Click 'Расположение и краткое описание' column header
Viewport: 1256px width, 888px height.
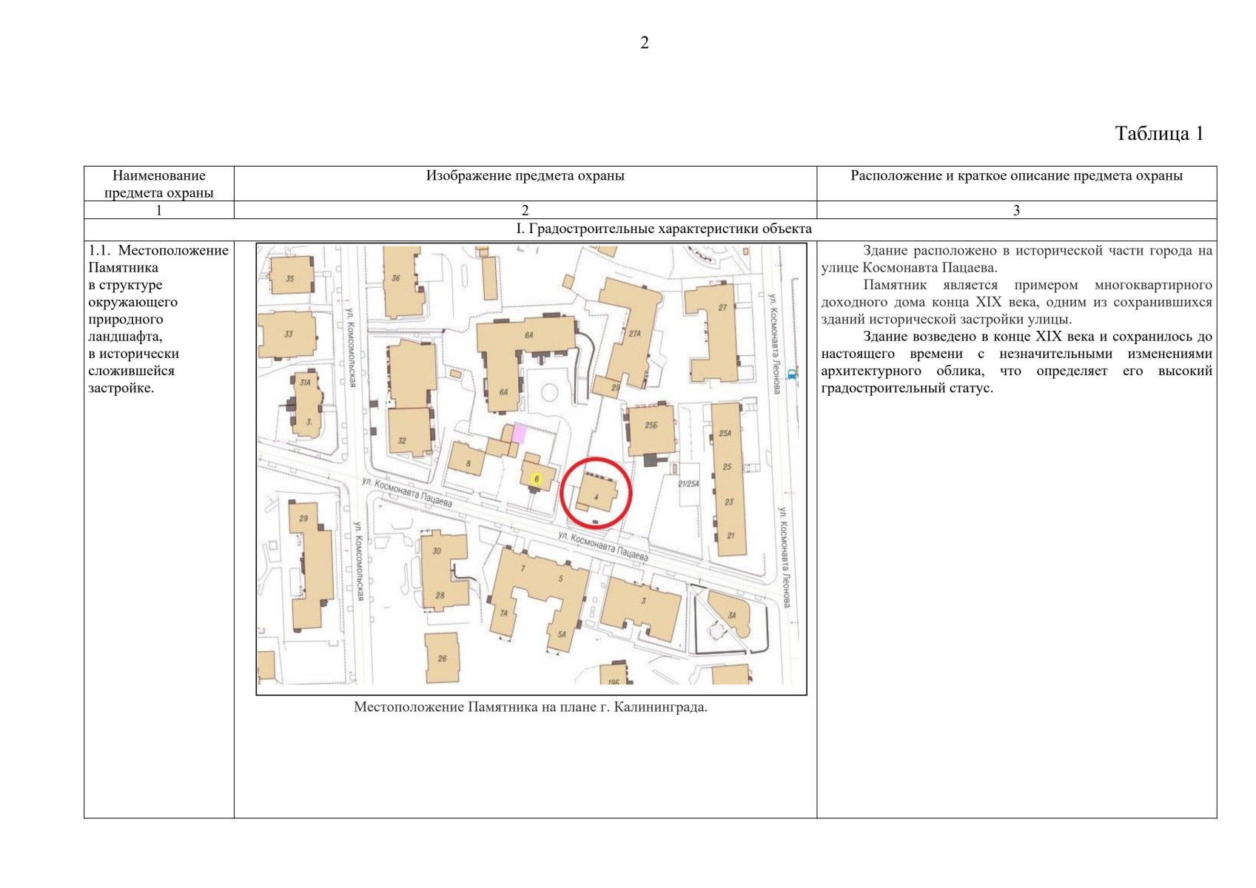click(1015, 175)
